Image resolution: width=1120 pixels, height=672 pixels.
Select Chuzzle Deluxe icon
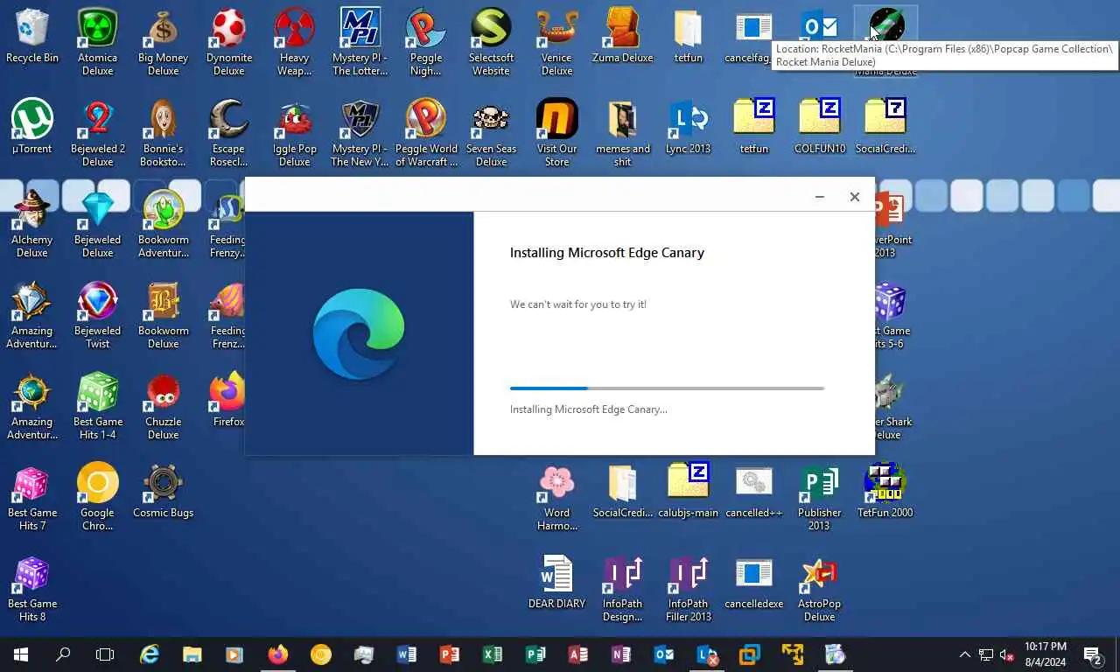click(x=163, y=406)
